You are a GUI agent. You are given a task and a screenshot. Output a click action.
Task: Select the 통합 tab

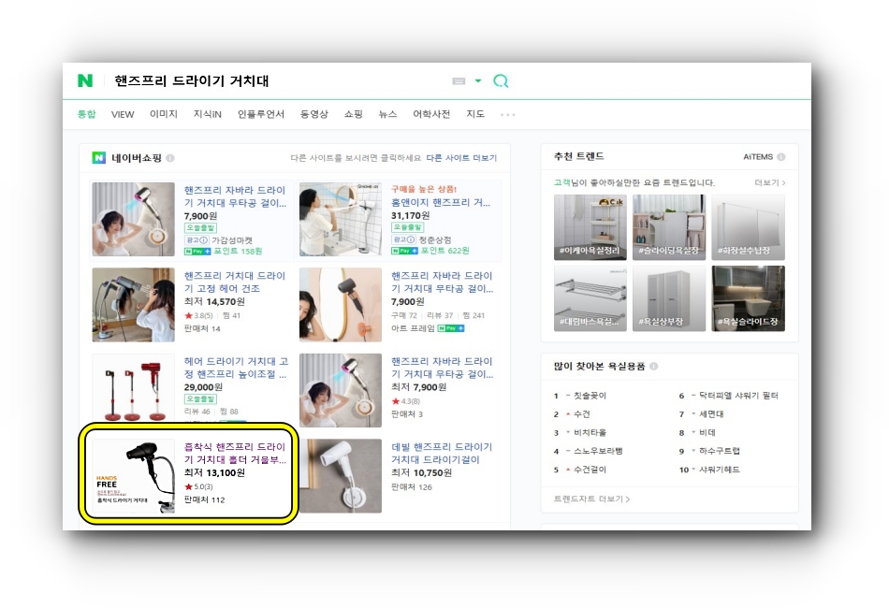point(87,114)
